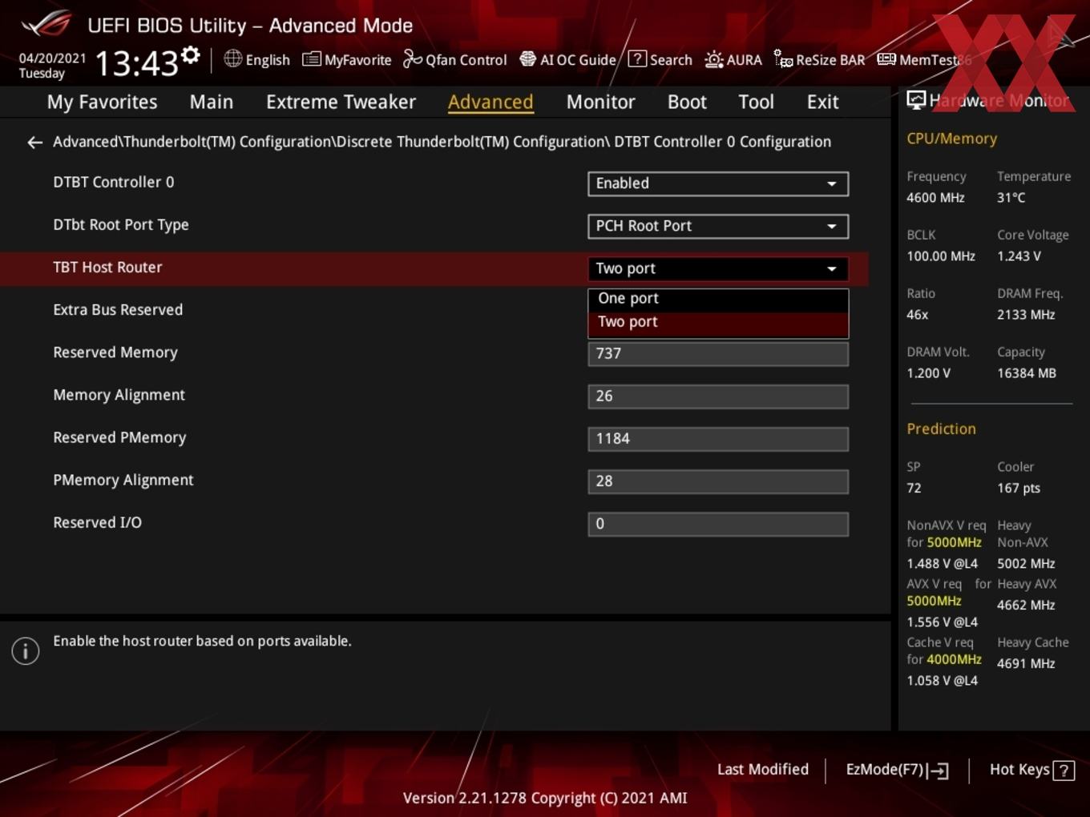The image size is (1090, 817).
Task: Click the Search label in toolbar
Action: [x=671, y=60]
